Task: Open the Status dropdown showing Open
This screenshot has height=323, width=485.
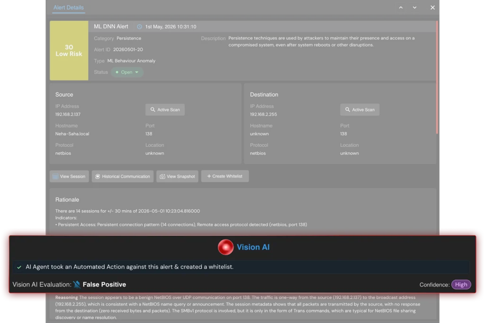Action: click(127, 72)
